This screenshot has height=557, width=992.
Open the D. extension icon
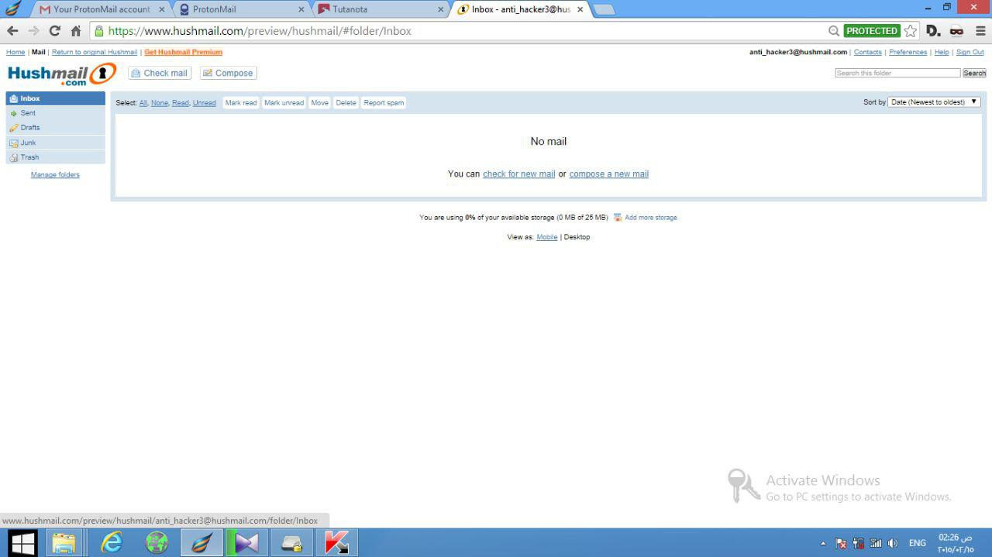[934, 31]
